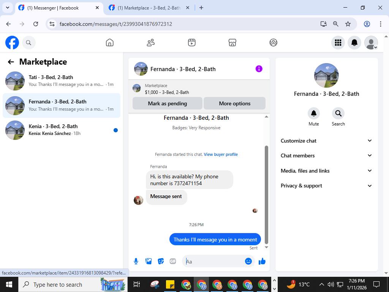Install app icon in address bar
The image size is (389, 292).
click(323, 24)
